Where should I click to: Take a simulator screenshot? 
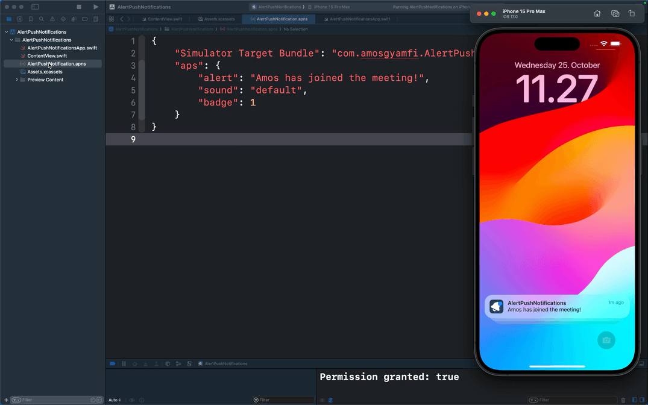point(615,14)
